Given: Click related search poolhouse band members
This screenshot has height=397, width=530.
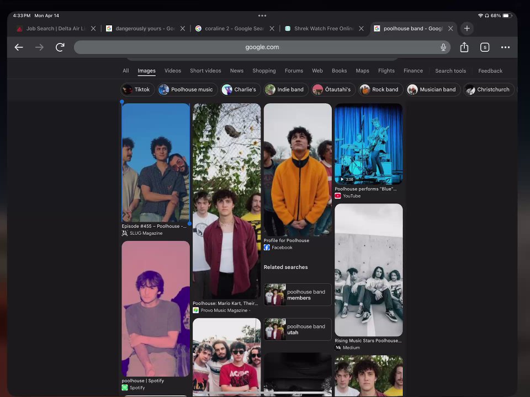Looking at the screenshot, I should (298, 294).
